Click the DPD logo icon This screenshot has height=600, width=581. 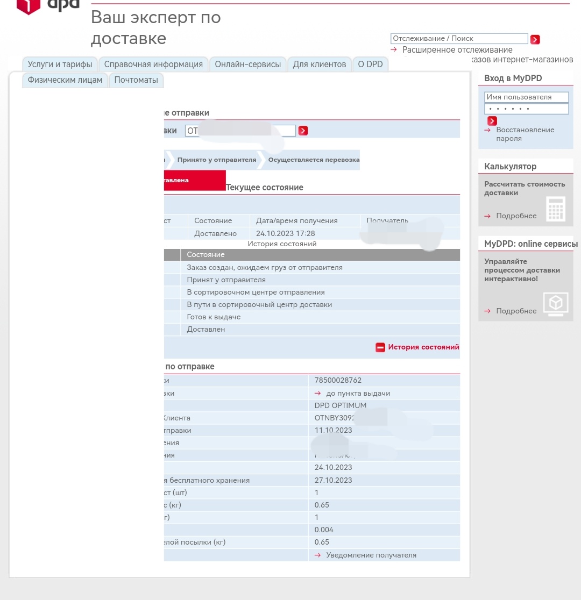(29, 5)
